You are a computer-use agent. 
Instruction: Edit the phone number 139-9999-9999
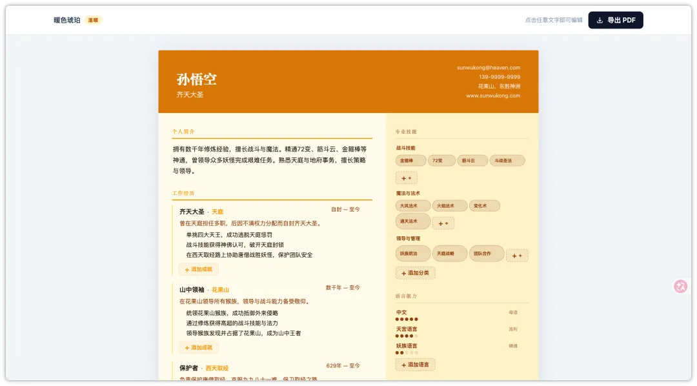499,77
